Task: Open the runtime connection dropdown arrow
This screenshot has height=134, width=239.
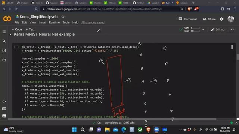Action: pyautogui.click(x=203, y=29)
